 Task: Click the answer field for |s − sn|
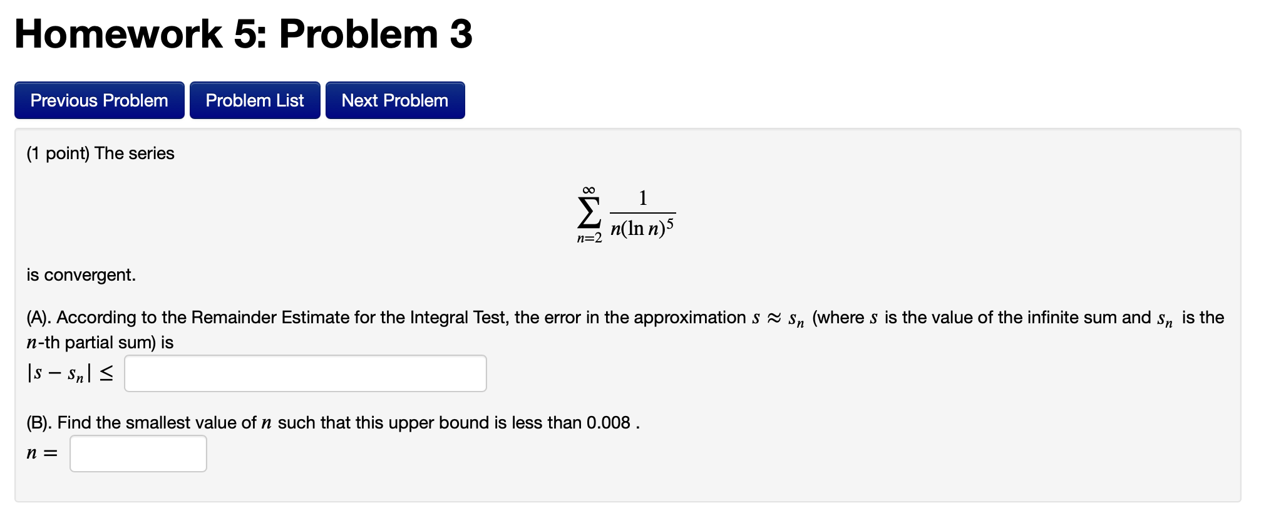pyautogui.click(x=305, y=373)
